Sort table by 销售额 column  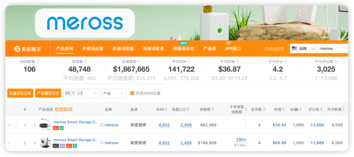click(213, 109)
